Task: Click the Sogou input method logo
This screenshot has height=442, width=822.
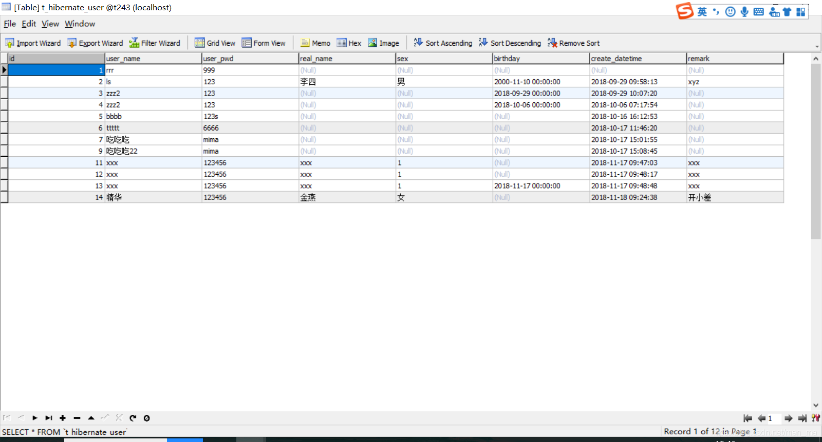Action: pyautogui.click(x=685, y=11)
